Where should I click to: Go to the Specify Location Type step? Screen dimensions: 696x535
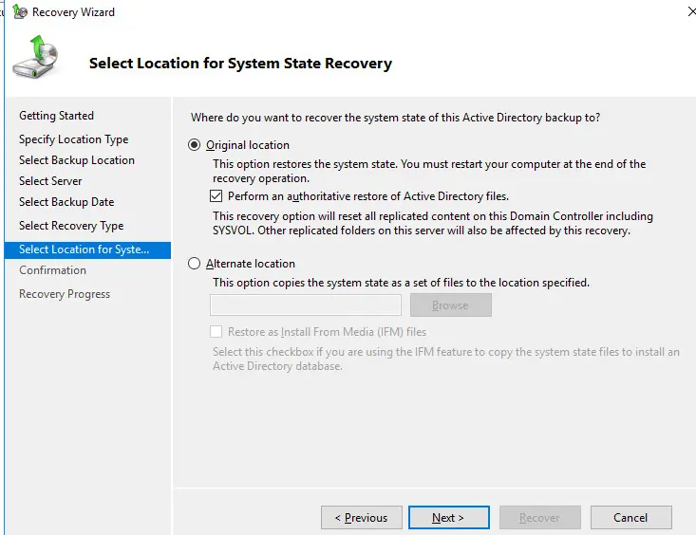tap(74, 139)
